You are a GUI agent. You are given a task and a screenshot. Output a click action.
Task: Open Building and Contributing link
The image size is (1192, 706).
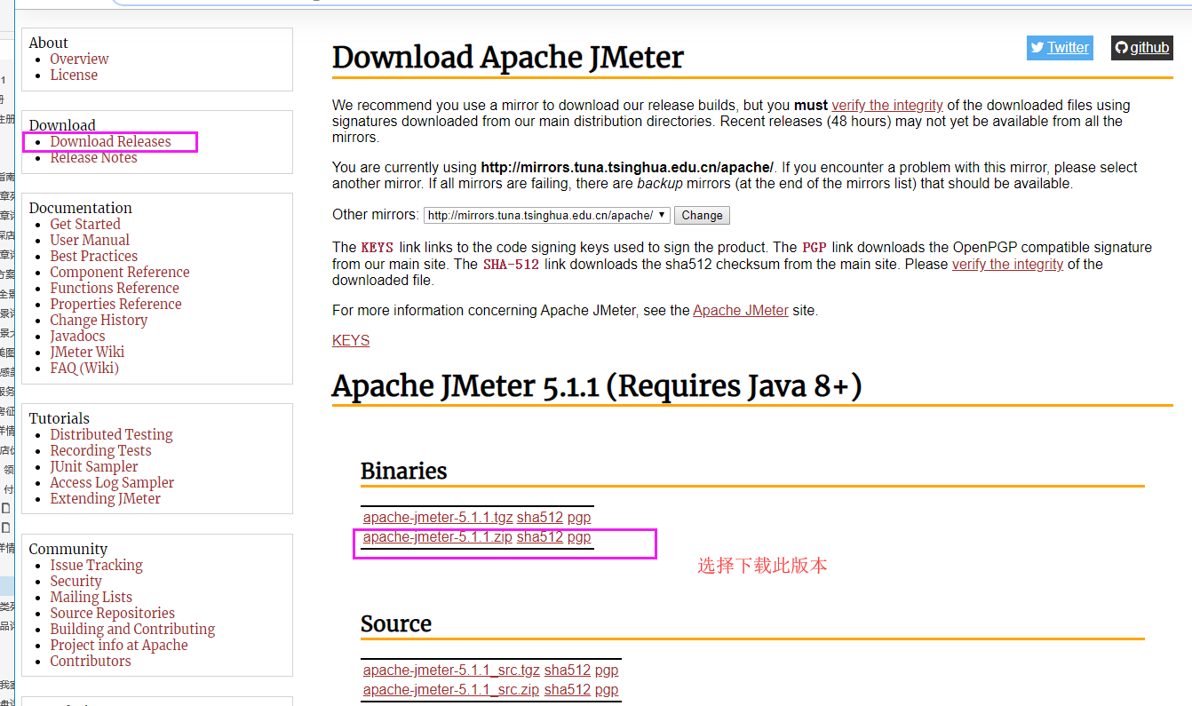[132, 629]
